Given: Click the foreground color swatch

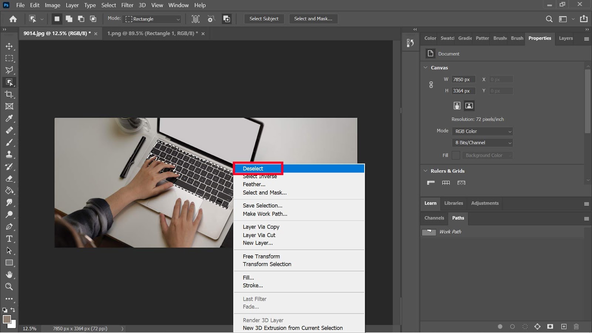Looking at the screenshot, I should [x=7, y=319].
